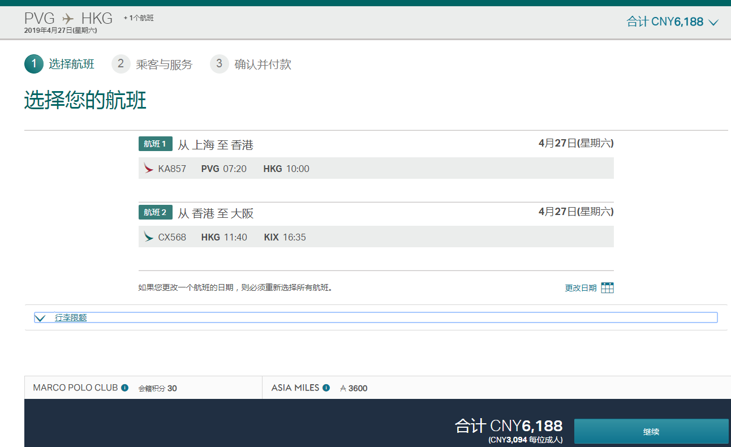731x447 pixels.
Task: Click the date 4月27日 on 航班 2 row
Action: pyautogui.click(x=576, y=212)
